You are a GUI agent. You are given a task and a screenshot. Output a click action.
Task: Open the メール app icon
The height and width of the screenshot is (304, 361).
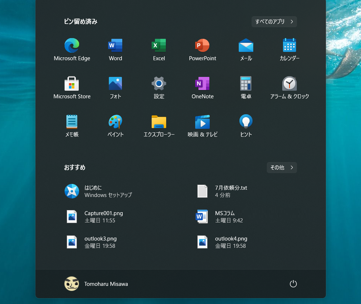click(246, 50)
